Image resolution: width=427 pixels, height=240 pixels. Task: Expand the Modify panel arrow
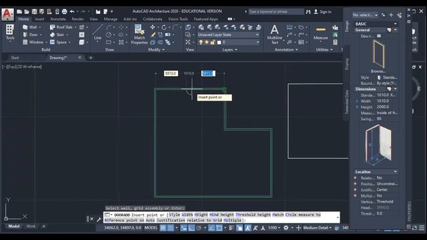pyautogui.click(x=163, y=50)
